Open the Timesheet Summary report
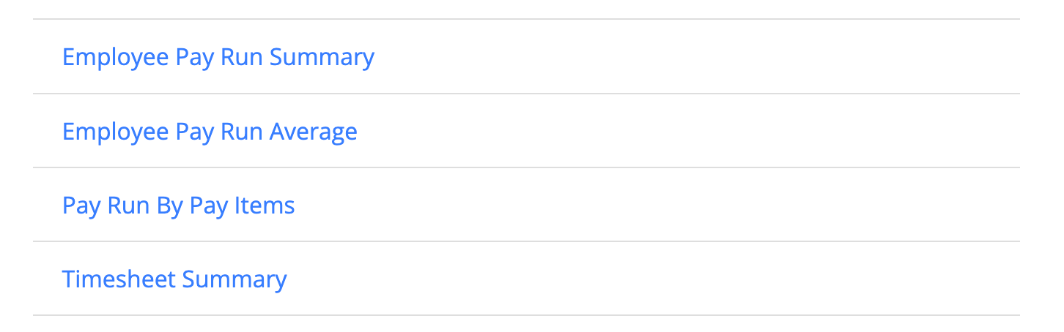Viewport: 1064px width, 332px height. pyautogui.click(x=174, y=279)
